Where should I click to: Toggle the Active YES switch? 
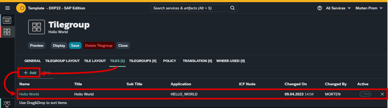[365, 94]
